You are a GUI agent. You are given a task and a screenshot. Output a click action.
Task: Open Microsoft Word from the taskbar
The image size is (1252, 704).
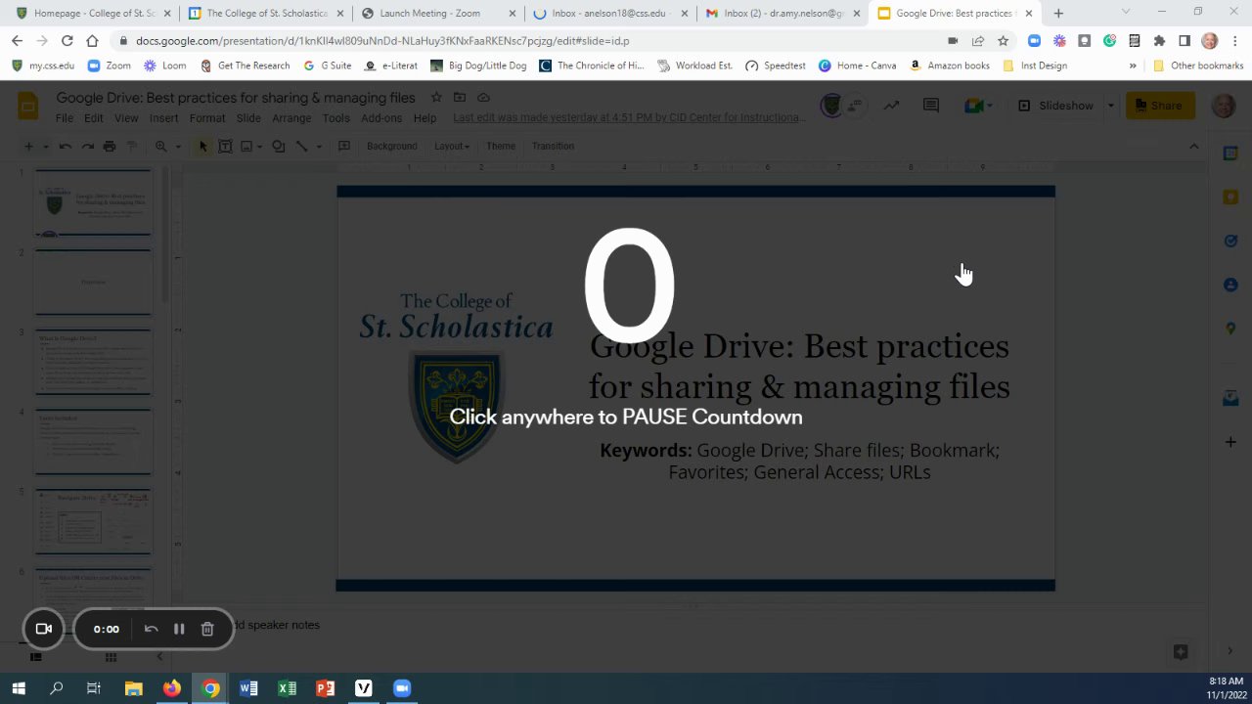click(248, 688)
